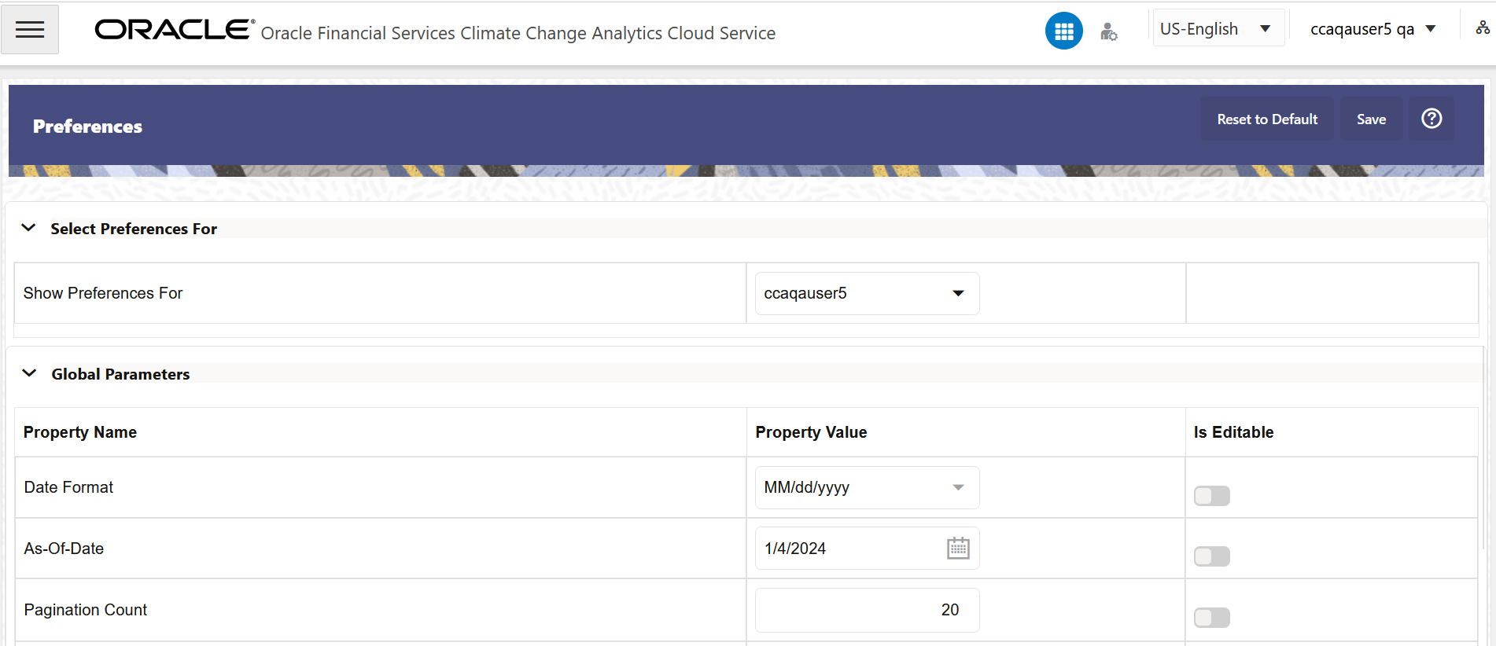Open the US-English language dropdown
The image size is (1496, 646).
click(1217, 29)
